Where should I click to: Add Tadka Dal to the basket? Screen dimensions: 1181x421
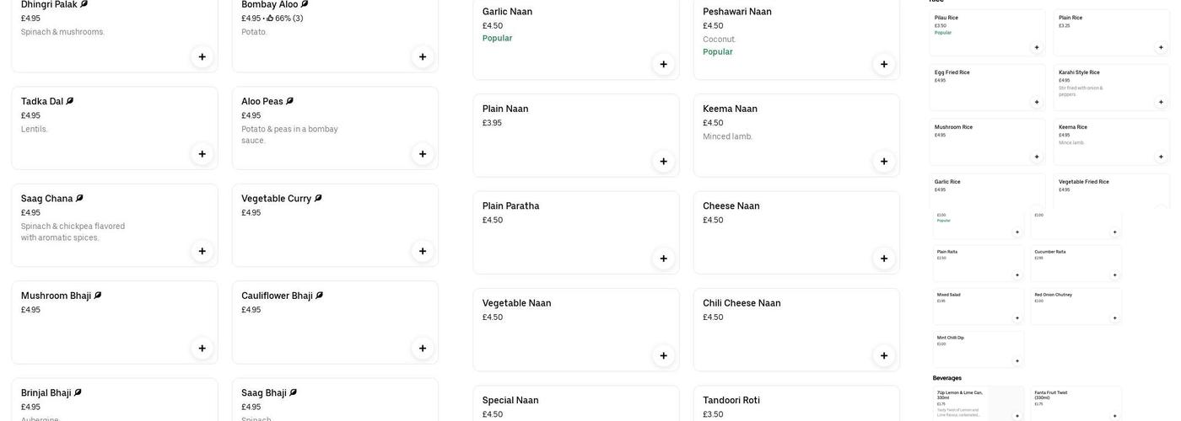[x=202, y=154]
